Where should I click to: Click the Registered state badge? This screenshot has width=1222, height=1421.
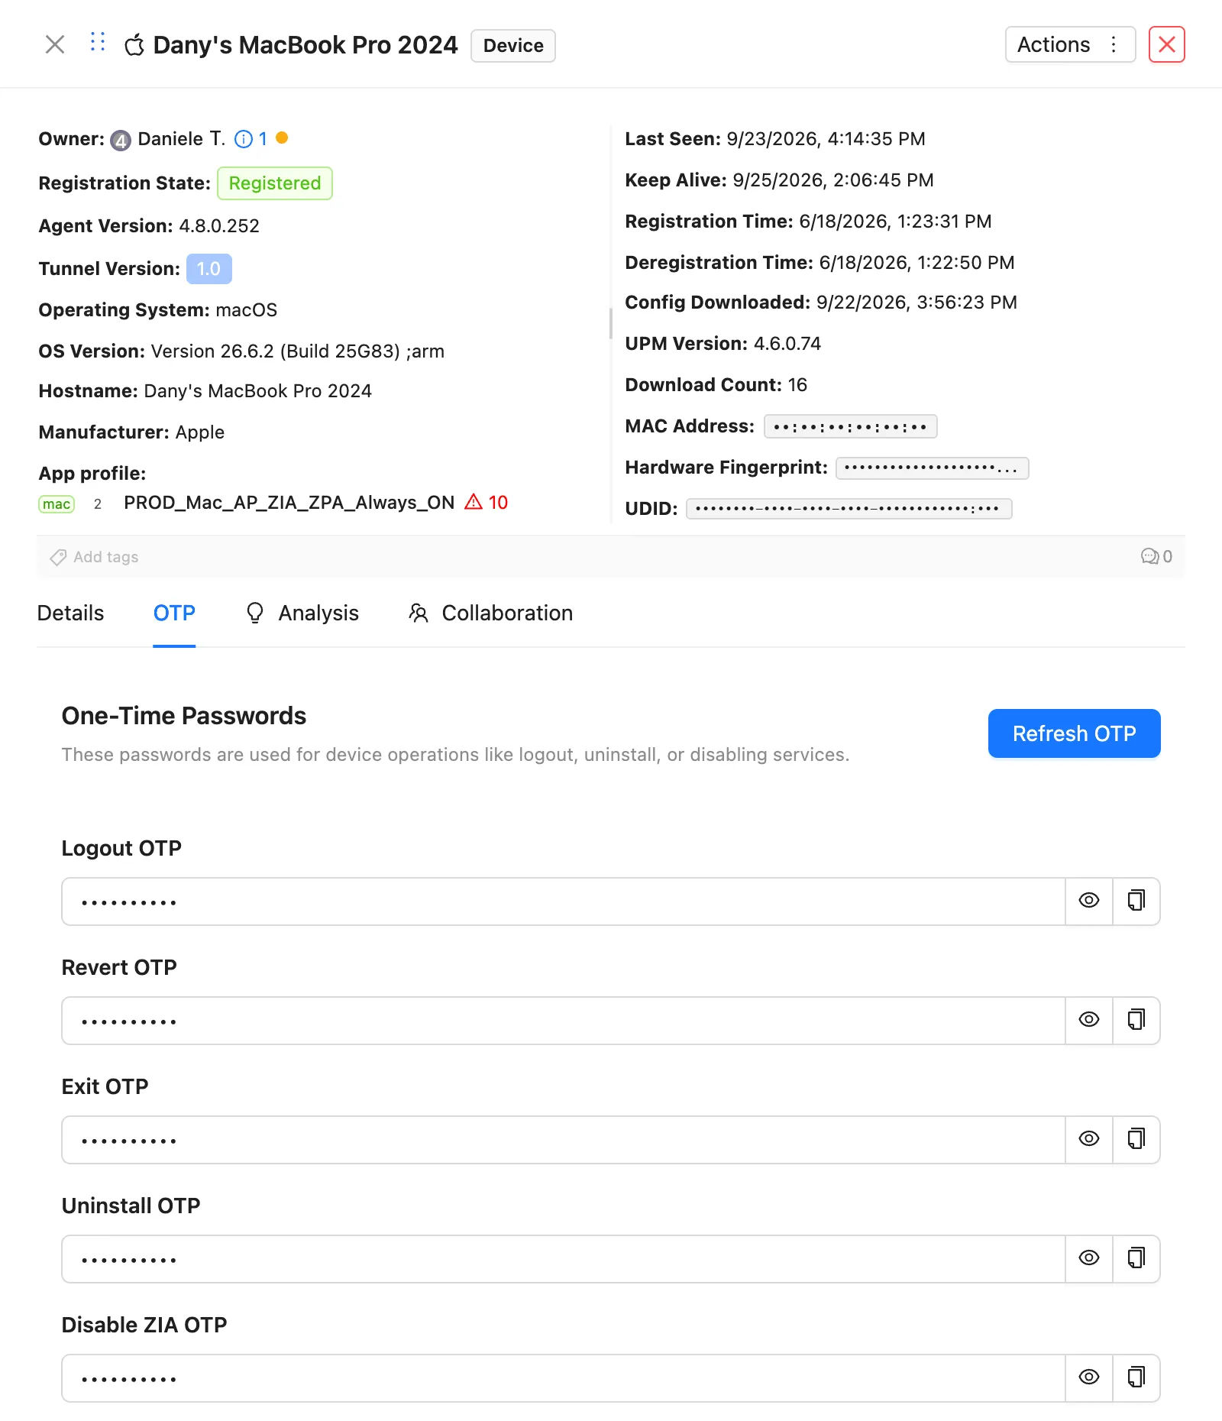[x=275, y=183]
